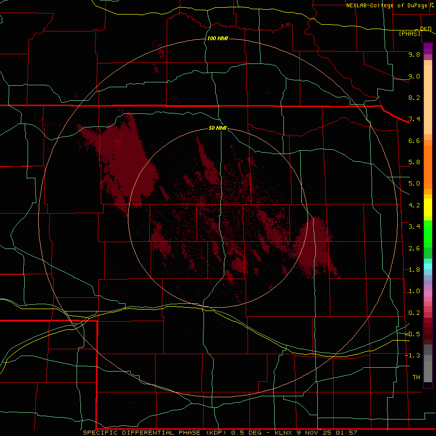Click the 2.6 scale value

pos(414,249)
